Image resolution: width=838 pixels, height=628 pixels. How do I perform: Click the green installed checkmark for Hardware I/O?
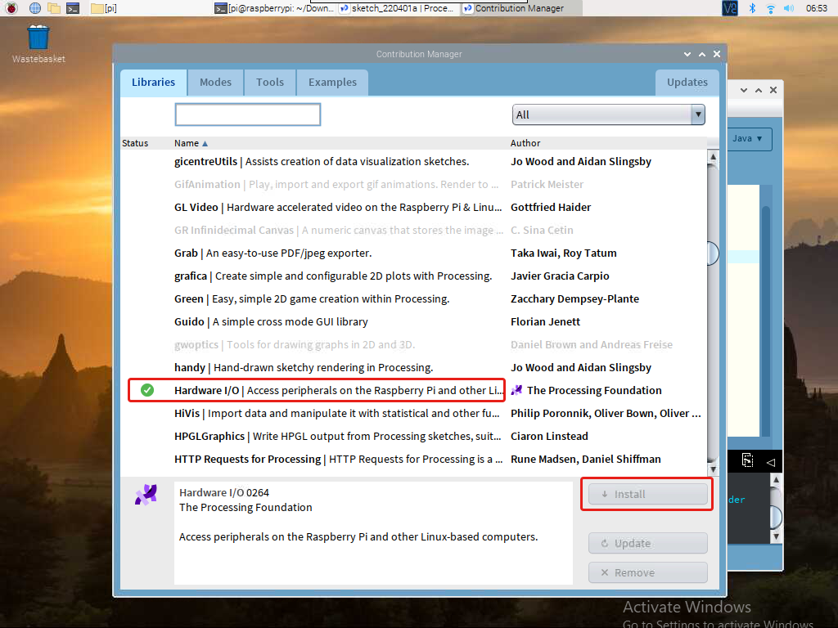point(147,390)
